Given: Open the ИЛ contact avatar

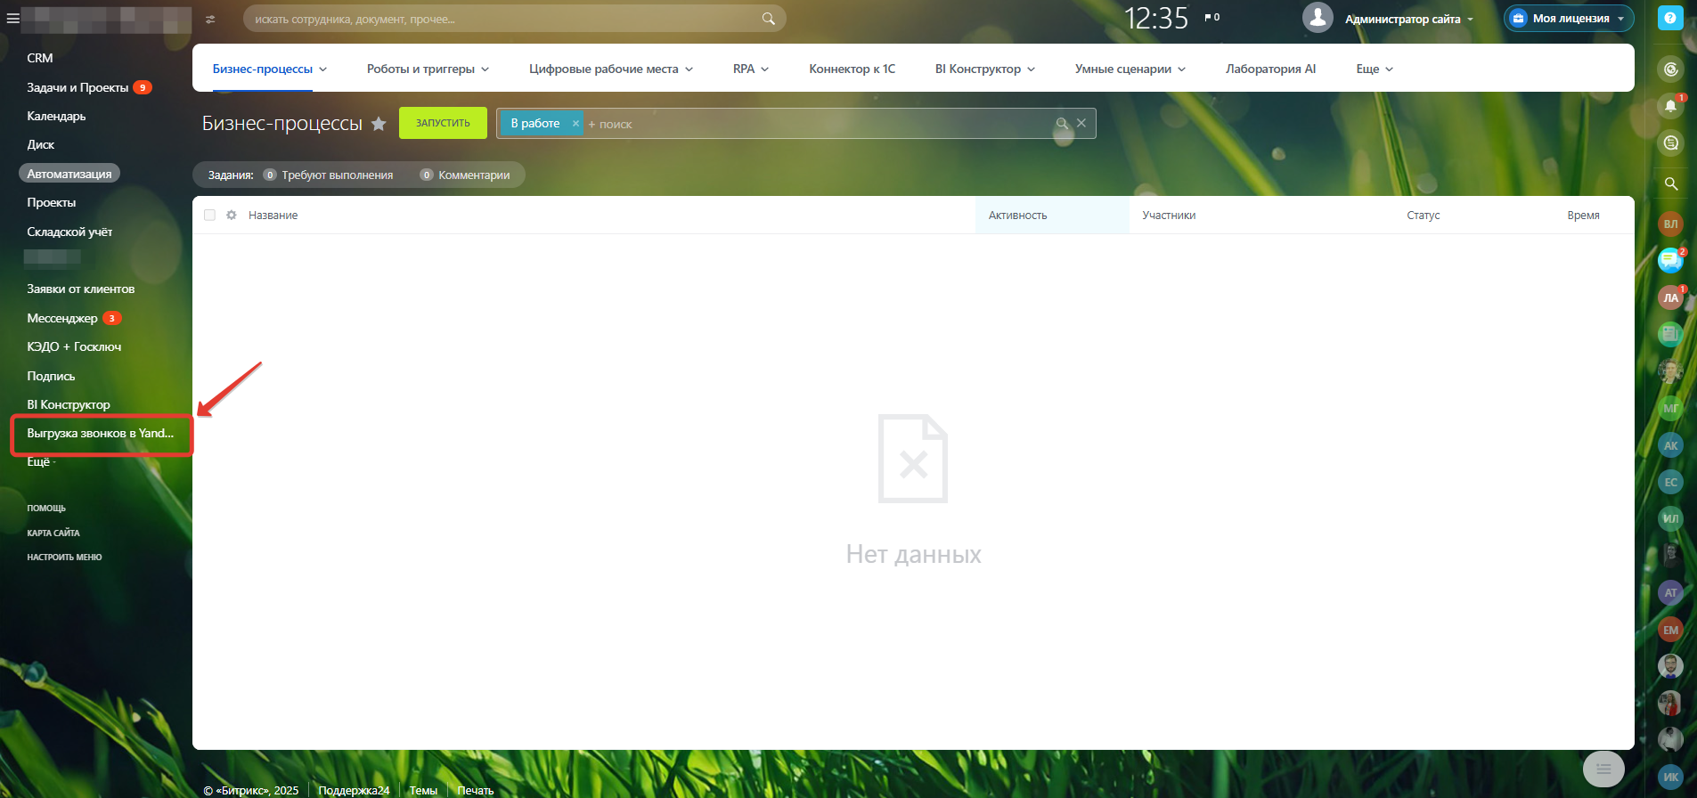Looking at the screenshot, I should [1670, 518].
